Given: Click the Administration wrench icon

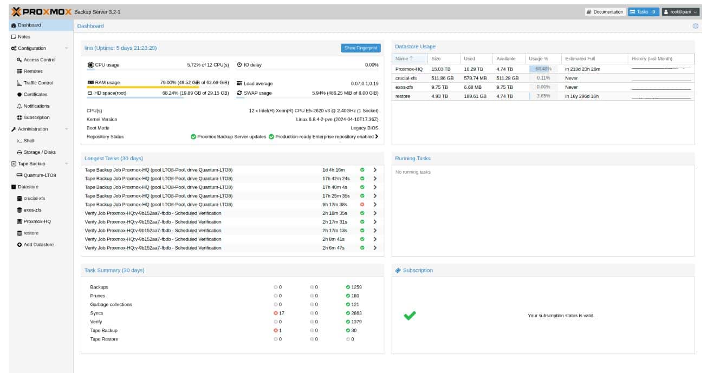Looking at the screenshot, I should pyautogui.click(x=14, y=129).
